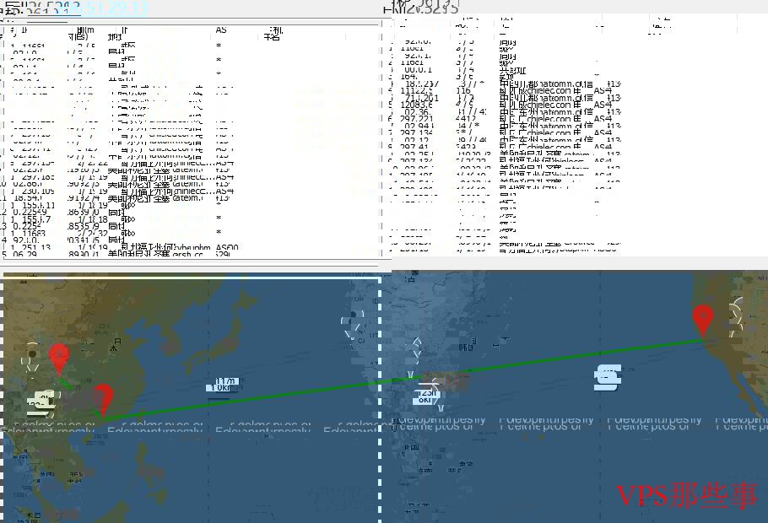The width and height of the screenshot is (768, 523).
Task: Click the white icon on right map ocean
Action: click(607, 378)
